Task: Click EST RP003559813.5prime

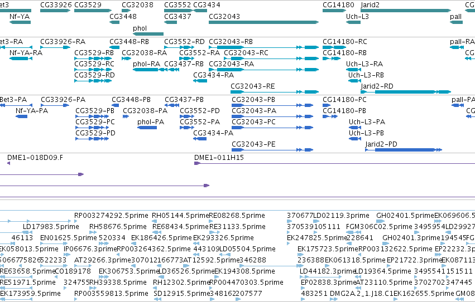Action: (x=111, y=294)
